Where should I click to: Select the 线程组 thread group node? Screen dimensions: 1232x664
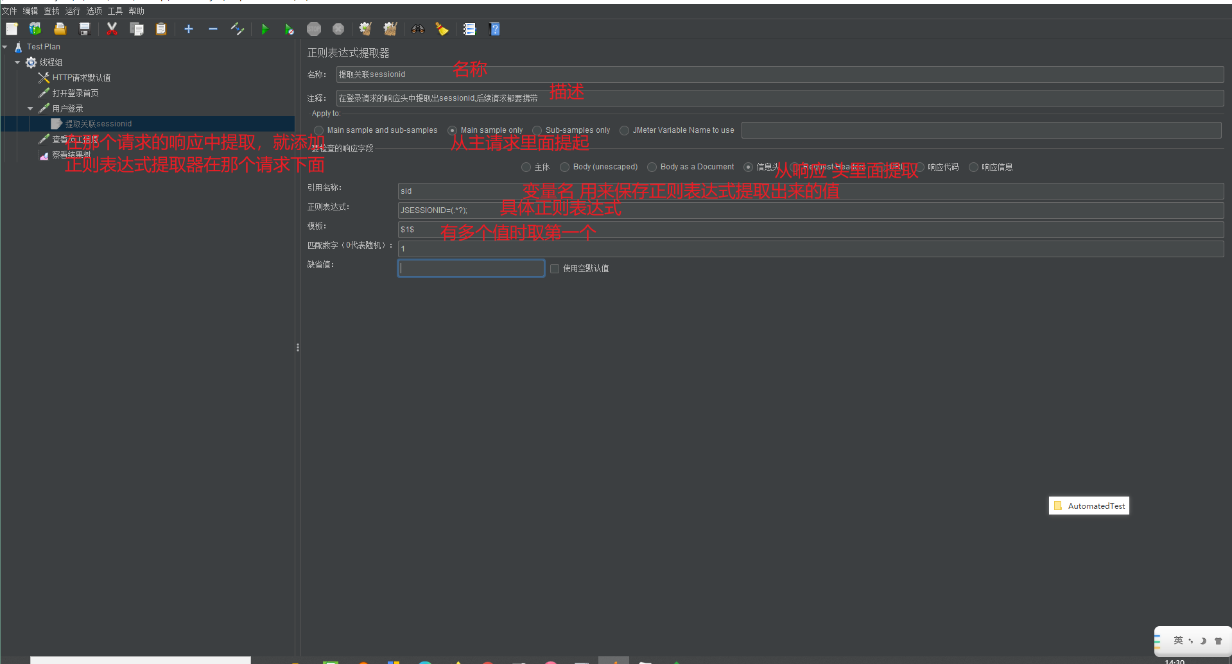tap(51, 62)
